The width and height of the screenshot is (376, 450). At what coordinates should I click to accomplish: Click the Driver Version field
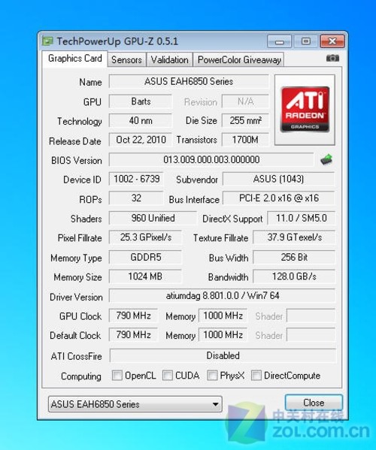click(x=223, y=295)
